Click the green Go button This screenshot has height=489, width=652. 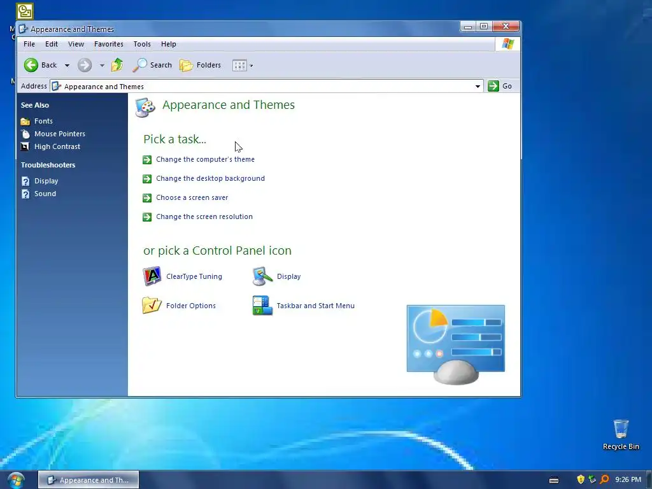(x=500, y=86)
